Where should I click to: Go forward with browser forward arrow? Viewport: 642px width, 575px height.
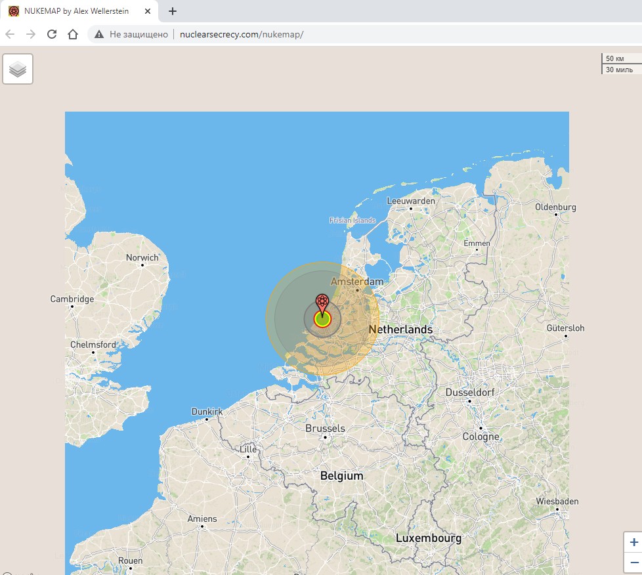31,34
